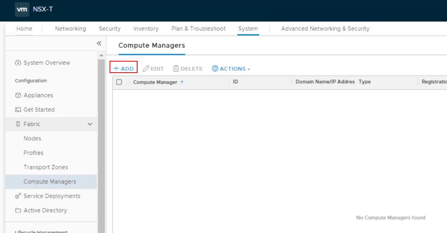Viewport: 447px width, 233px height.
Task: Open Transport Zones under Fabric
Action: [x=46, y=167]
